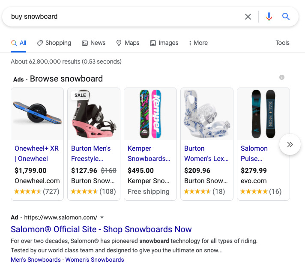Open the Burton Men's Freestyle product link
This screenshot has width=305, height=266.
pos(91,153)
